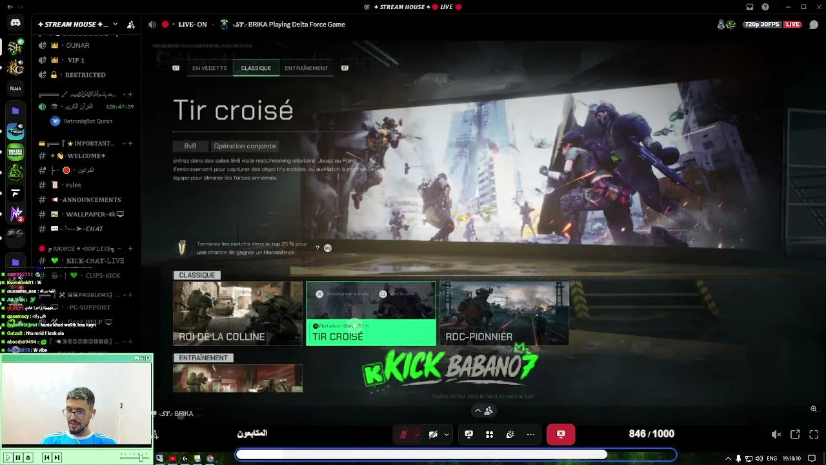The image size is (826, 465).
Task: Toggle stream volume mute
Action: tap(776, 435)
